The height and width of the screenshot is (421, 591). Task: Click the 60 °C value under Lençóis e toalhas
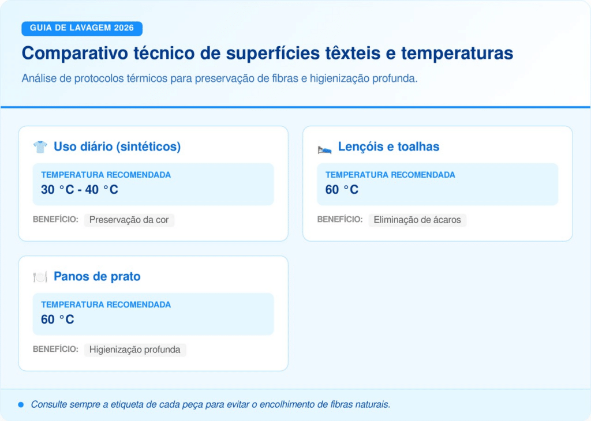tap(342, 190)
